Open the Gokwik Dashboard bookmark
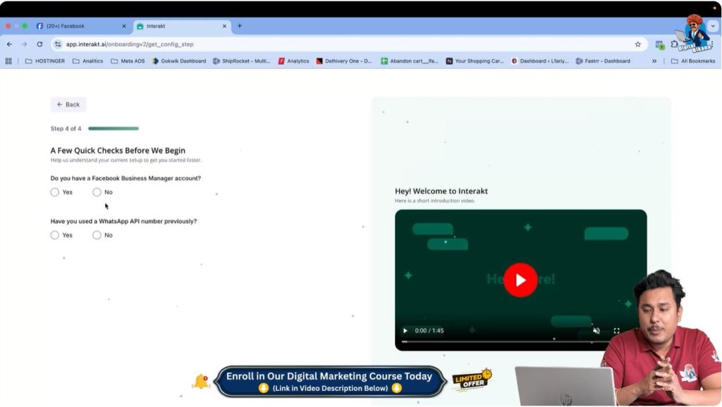The image size is (722, 407). (x=179, y=61)
